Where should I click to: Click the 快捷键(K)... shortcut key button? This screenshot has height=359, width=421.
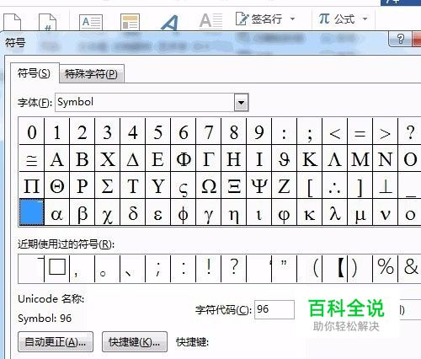click(x=135, y=342)
